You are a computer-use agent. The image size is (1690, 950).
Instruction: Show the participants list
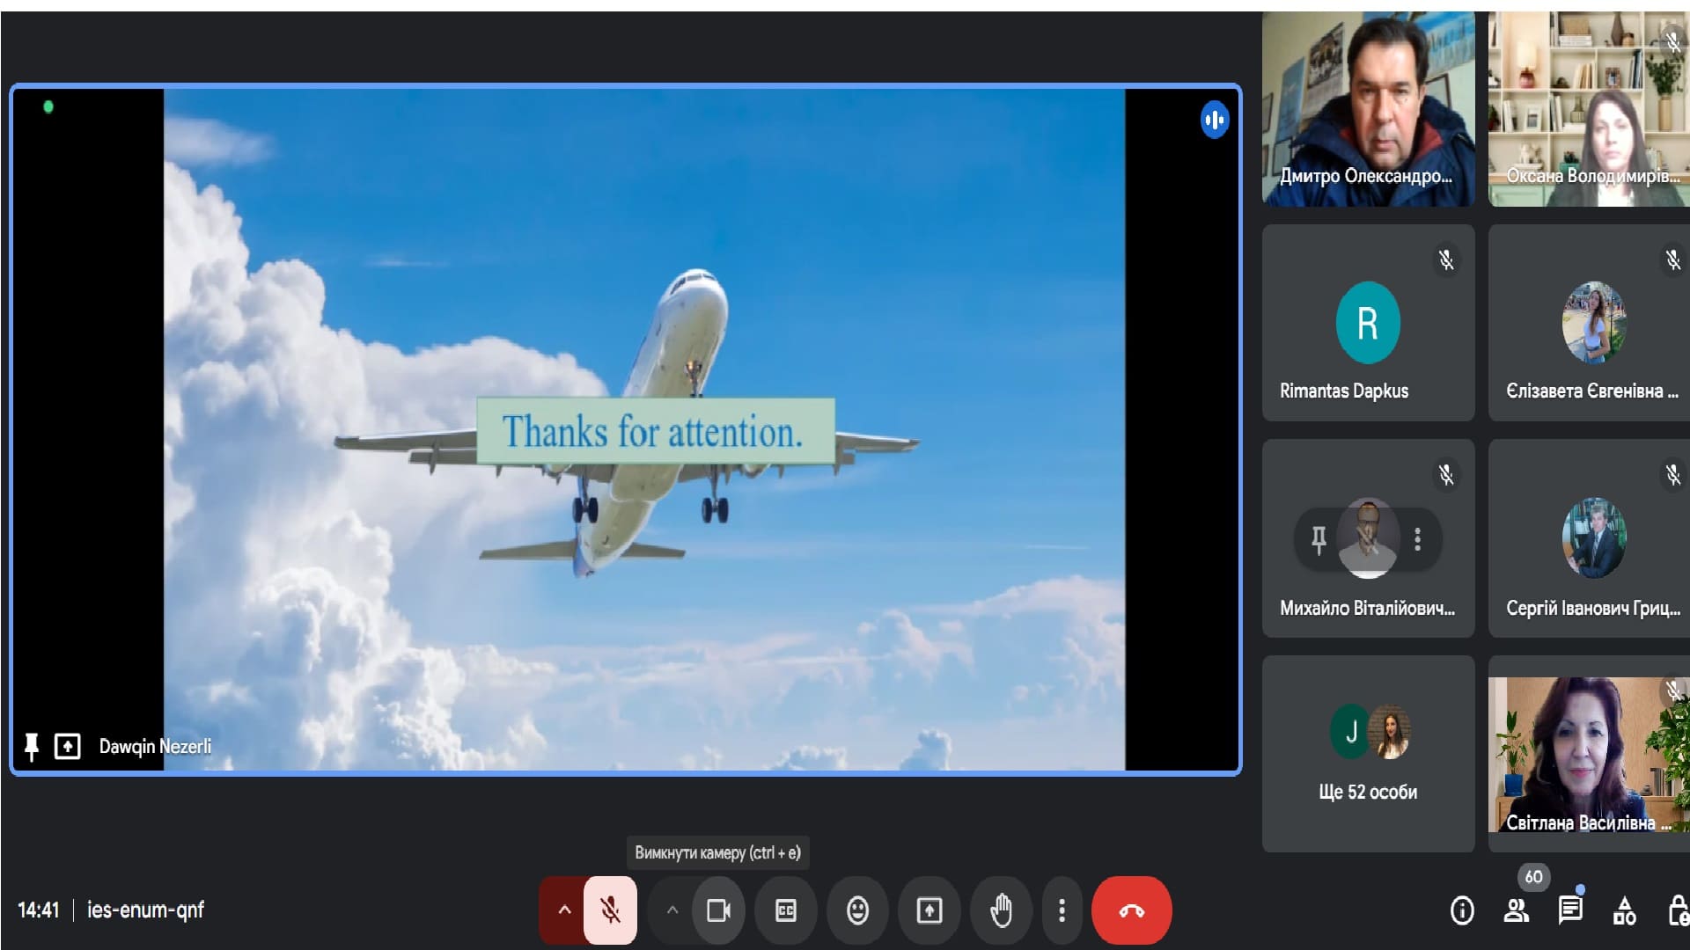click(x=1516, y=910)
